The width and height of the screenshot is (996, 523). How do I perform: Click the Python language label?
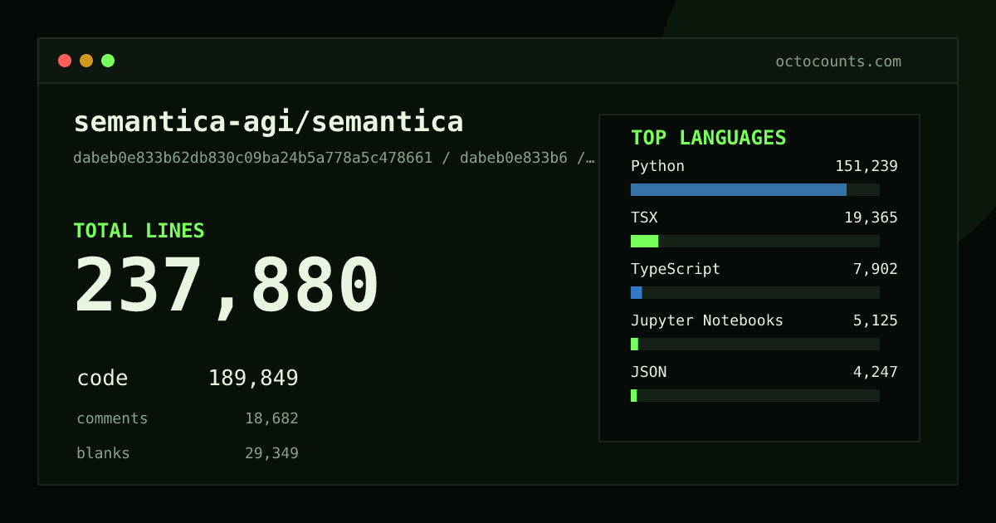coord(657,166)
